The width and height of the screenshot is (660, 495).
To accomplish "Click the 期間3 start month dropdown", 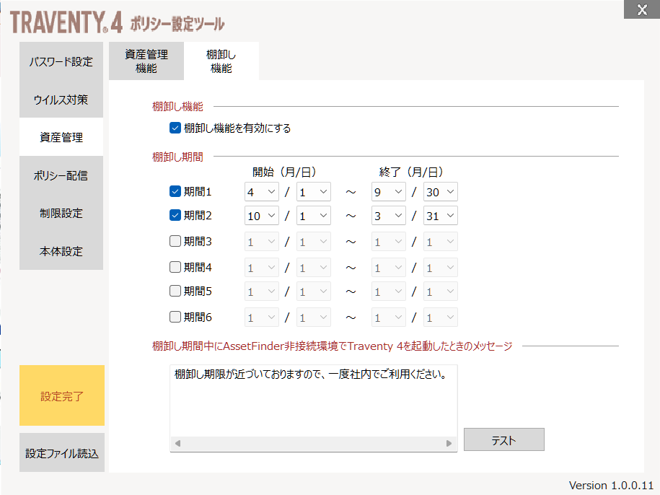I will [261, 242].
